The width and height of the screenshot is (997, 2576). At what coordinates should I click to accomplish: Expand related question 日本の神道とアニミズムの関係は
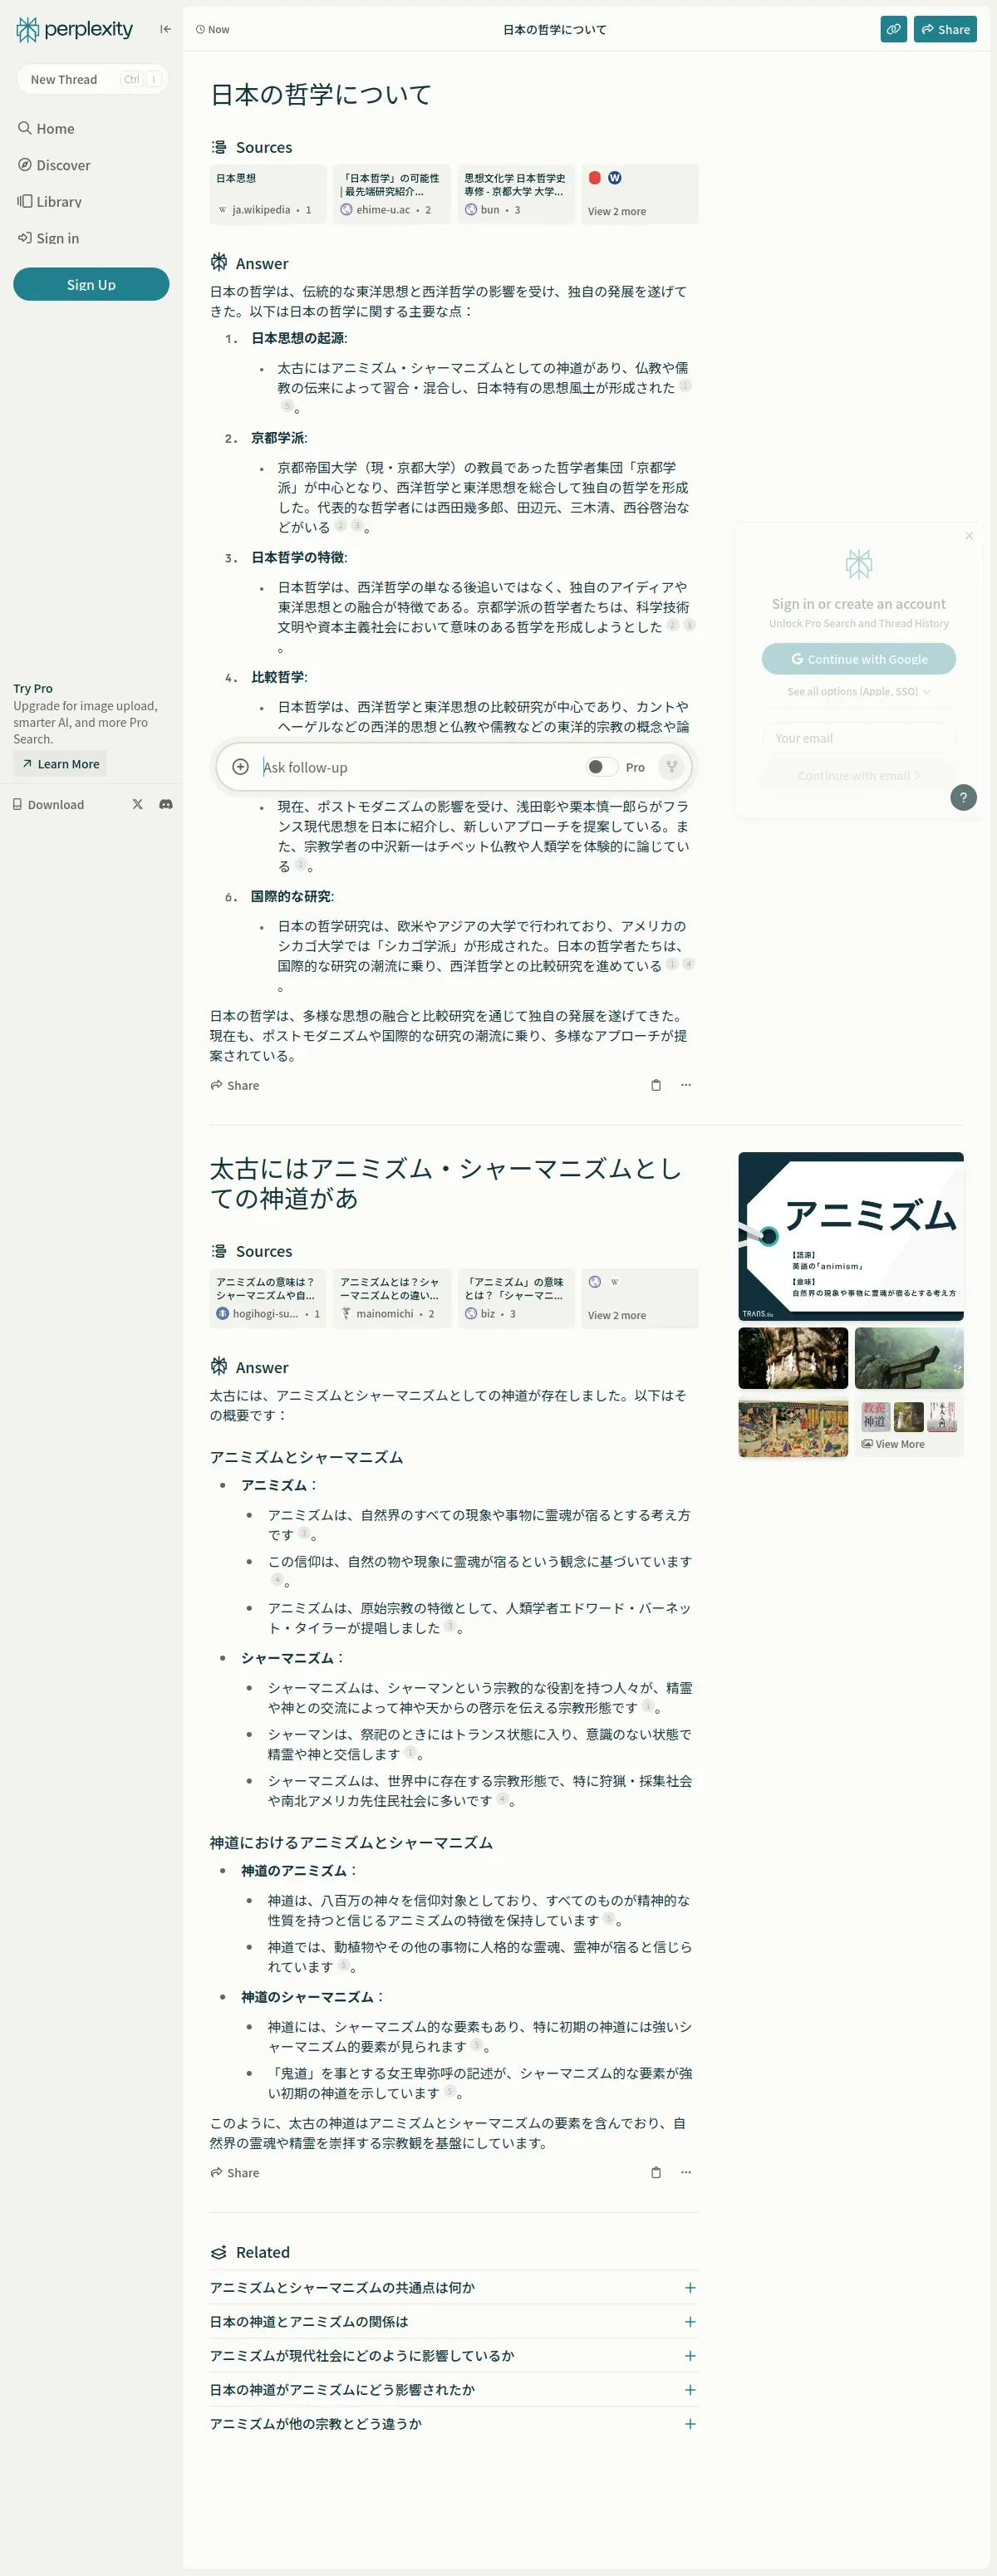(453, 2321)
